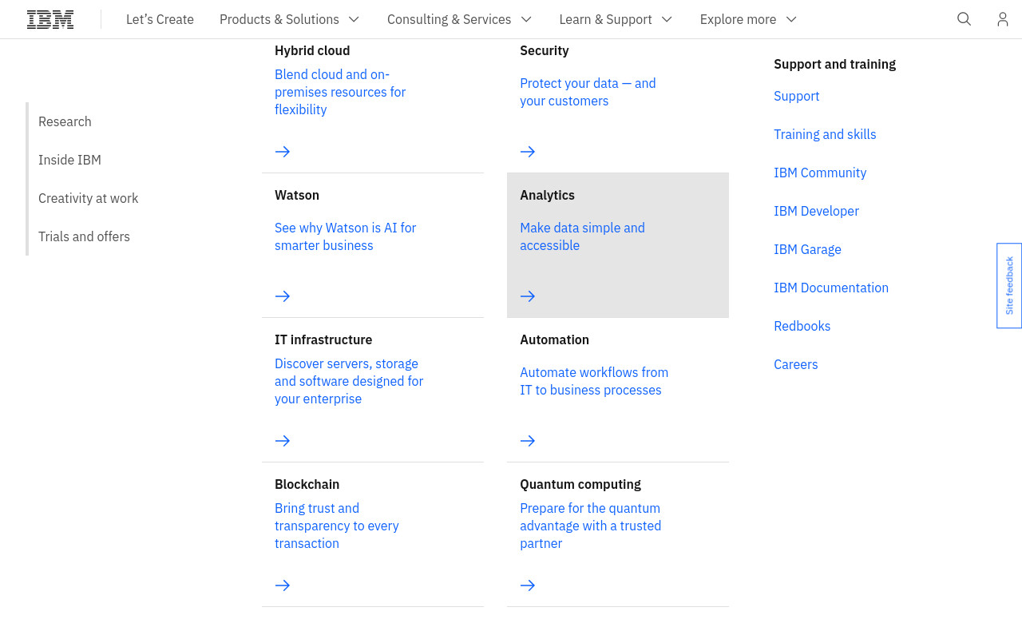Image resolution: width=1022 pixels, height=639 pixels.
Task: Click the Watson card heading
Action: pyautogui.click(x=297, y=195)
